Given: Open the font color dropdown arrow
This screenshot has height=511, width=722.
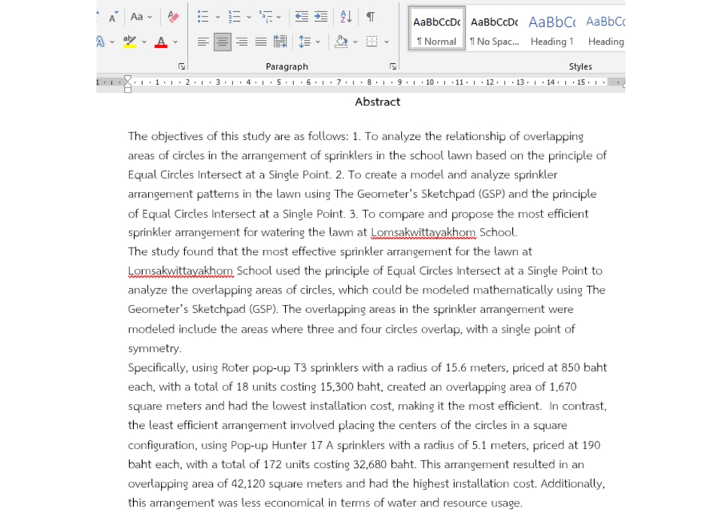Looking at the screenshot, I should click(x=175, y=42).
